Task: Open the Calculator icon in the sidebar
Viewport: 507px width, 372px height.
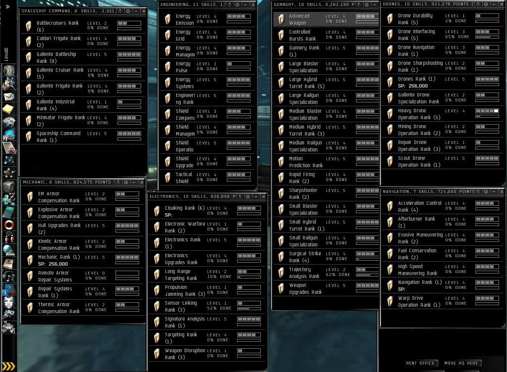Action: coord(9,212)
